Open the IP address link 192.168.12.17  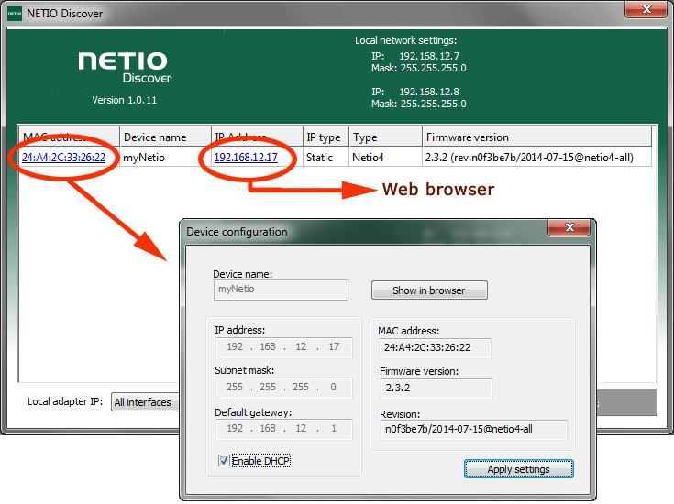click(246, 158)
